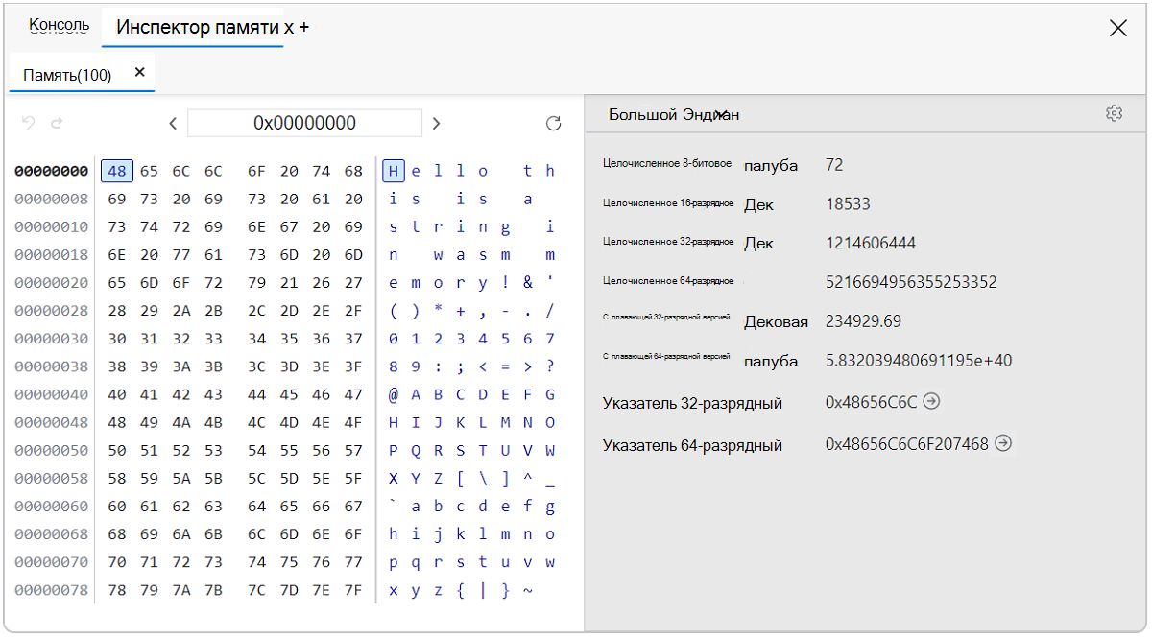Click 32-bit integer value 1214606444
Screen dimensions: 1152x638
pyautogui.click(x=871, y=243)
